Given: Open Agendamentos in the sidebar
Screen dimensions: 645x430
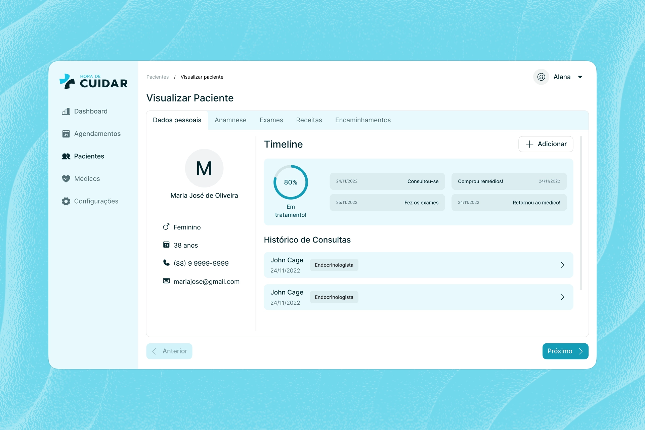Looking at the screenshot, I should tap(91, 134).
